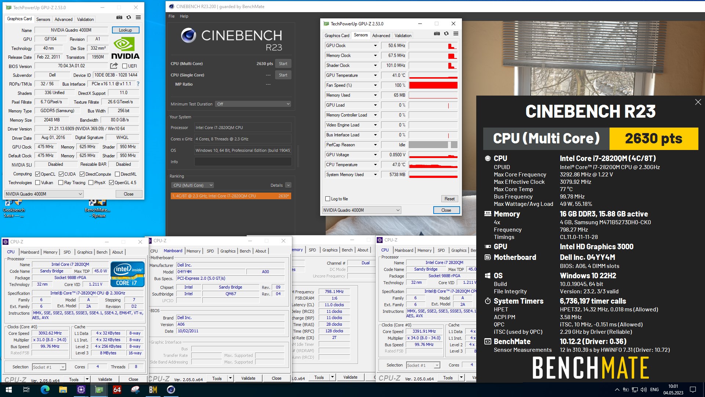This screenshot has width=705, height=397.
Task: Open the GPU selector dropdown in left GPU-Z
Action: click(44, 194)
